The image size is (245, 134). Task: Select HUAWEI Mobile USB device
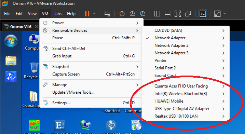186,101
